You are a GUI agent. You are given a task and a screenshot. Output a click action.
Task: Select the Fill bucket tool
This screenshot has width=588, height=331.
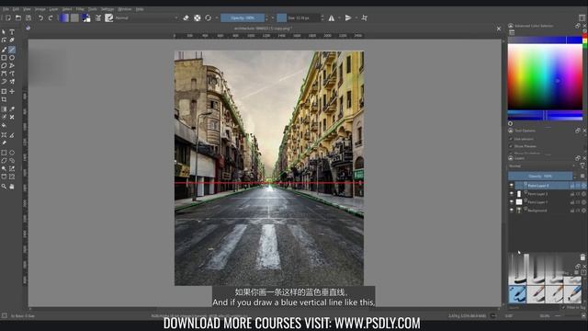(4, 125)
